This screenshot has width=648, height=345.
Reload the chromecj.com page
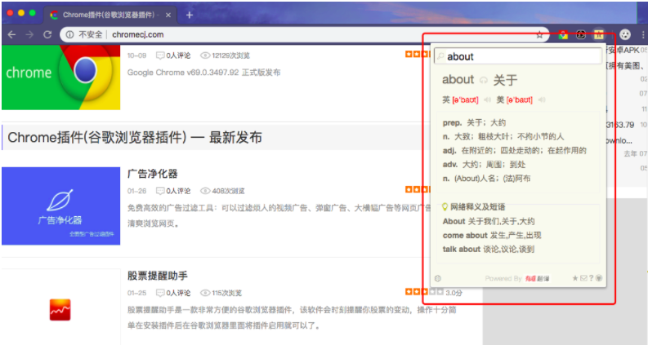click(x=47, y=35)
